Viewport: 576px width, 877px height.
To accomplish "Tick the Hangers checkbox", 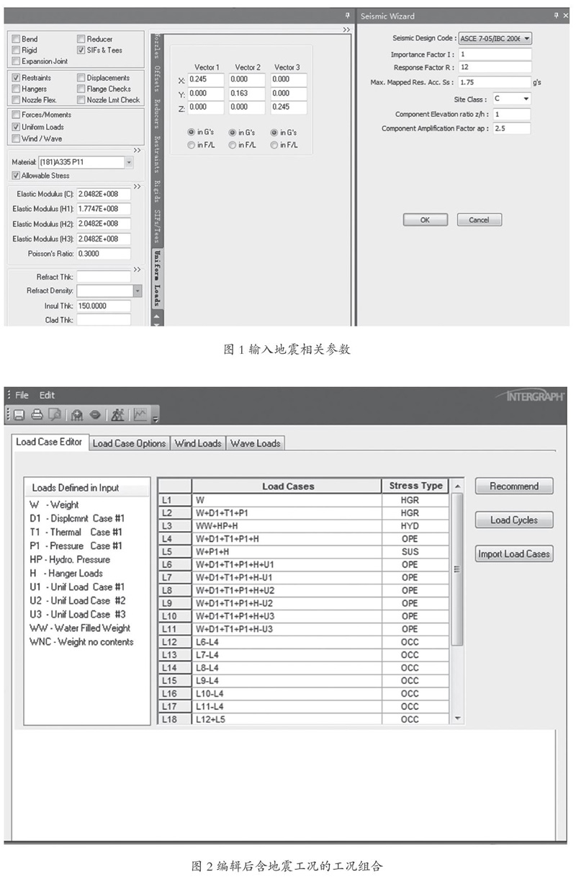I will 16,89.
